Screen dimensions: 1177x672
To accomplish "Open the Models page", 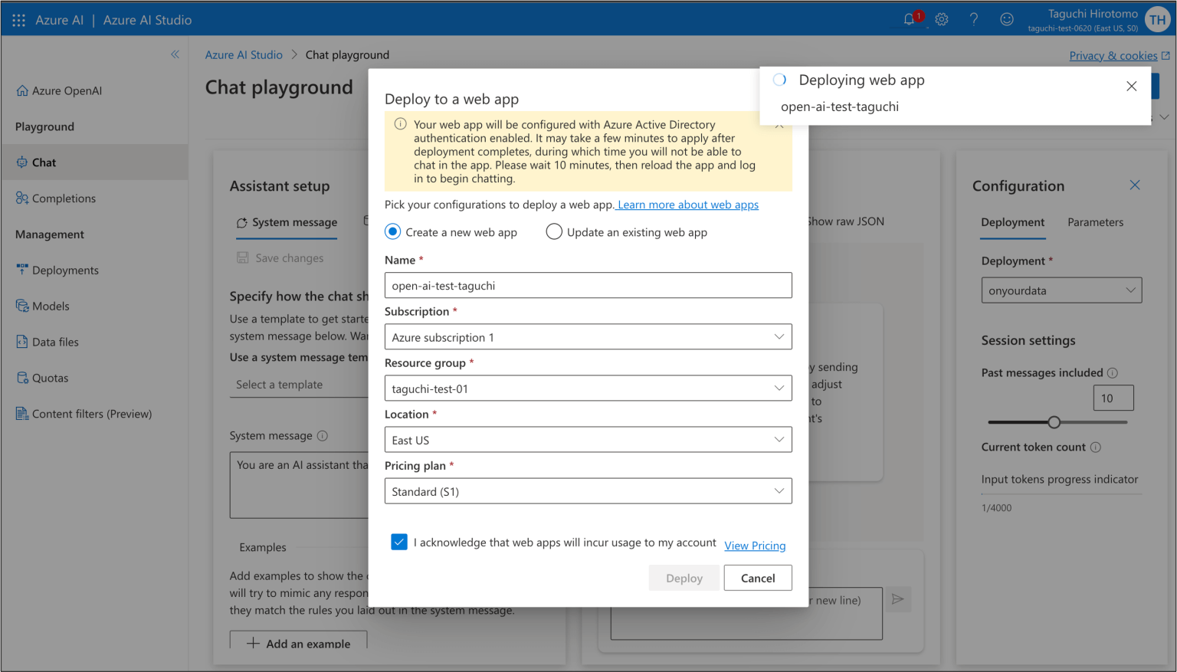I will [x=51, y=306].
